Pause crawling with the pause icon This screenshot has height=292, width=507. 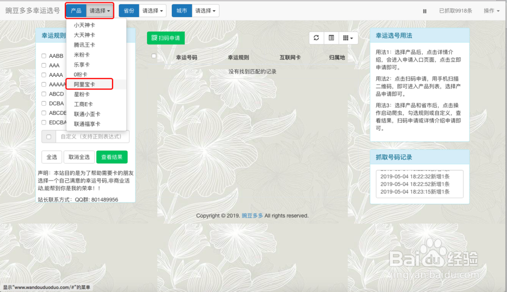(424, 11)
